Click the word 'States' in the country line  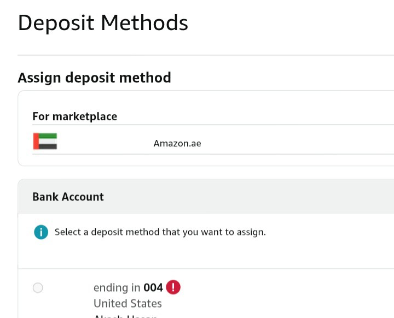(144, 303)
